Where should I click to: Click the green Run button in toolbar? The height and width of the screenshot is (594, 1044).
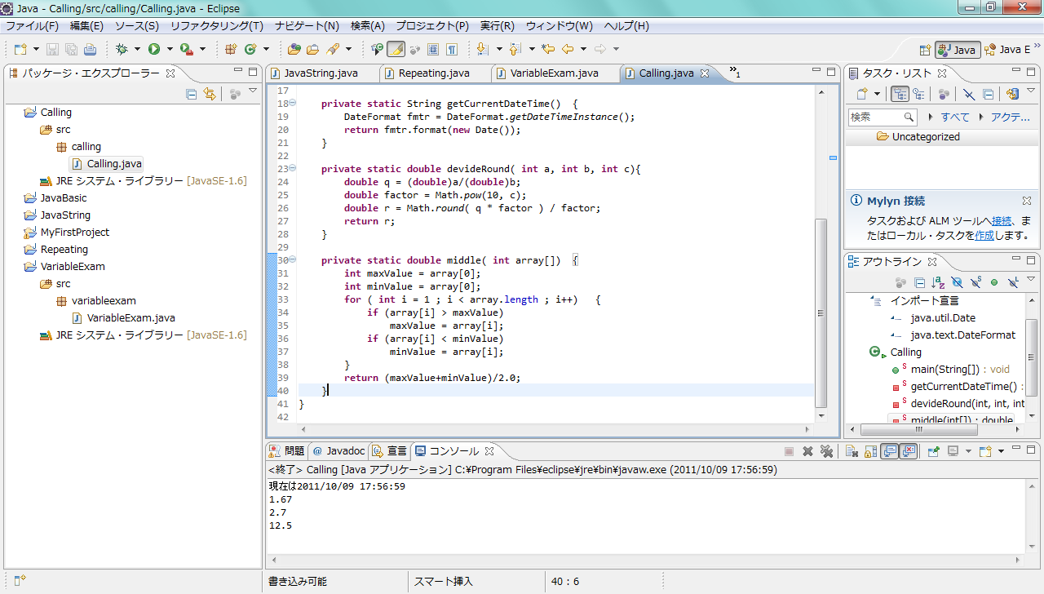(x=153, y=49)
